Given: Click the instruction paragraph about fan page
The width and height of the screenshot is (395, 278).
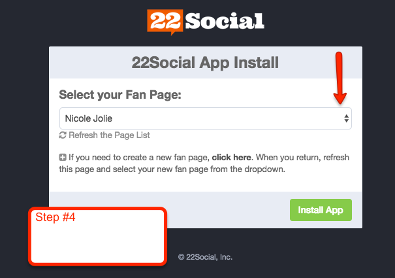Looking at the screenshot, I should (x=204, y=163).
